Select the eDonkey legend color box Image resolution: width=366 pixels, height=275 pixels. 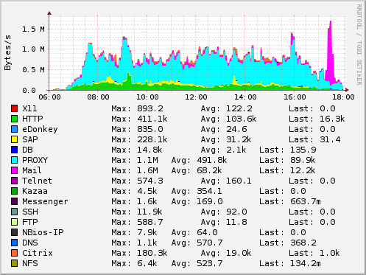(x=14, y=129)
